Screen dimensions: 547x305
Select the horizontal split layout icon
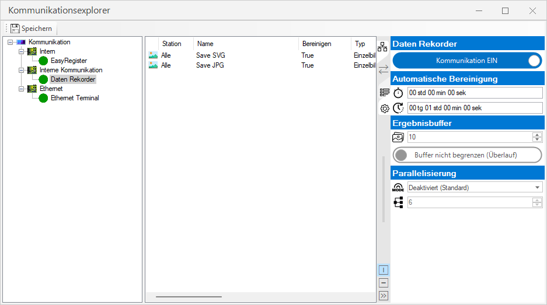coord(384,283)
